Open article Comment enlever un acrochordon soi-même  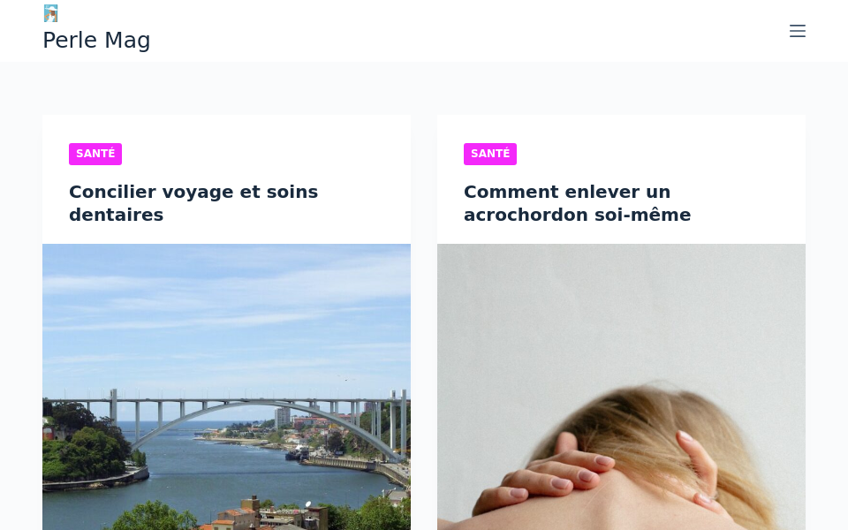[x=577, y=203]
